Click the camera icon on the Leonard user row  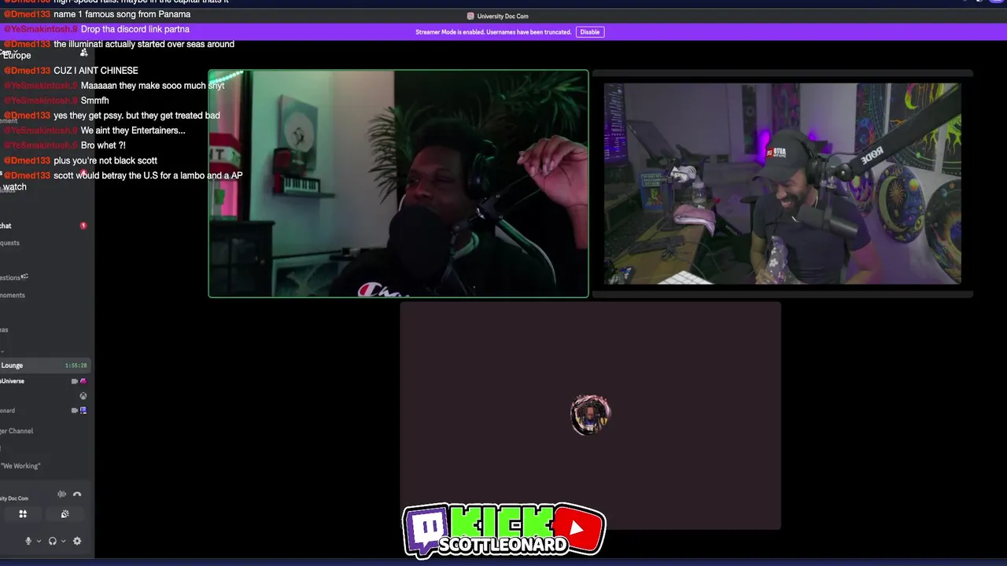tap(75, 410)
